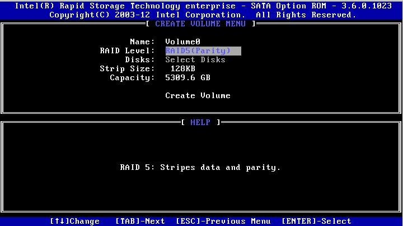Click the HELP panel header
403x226 pixels.
tap(200, 122)
